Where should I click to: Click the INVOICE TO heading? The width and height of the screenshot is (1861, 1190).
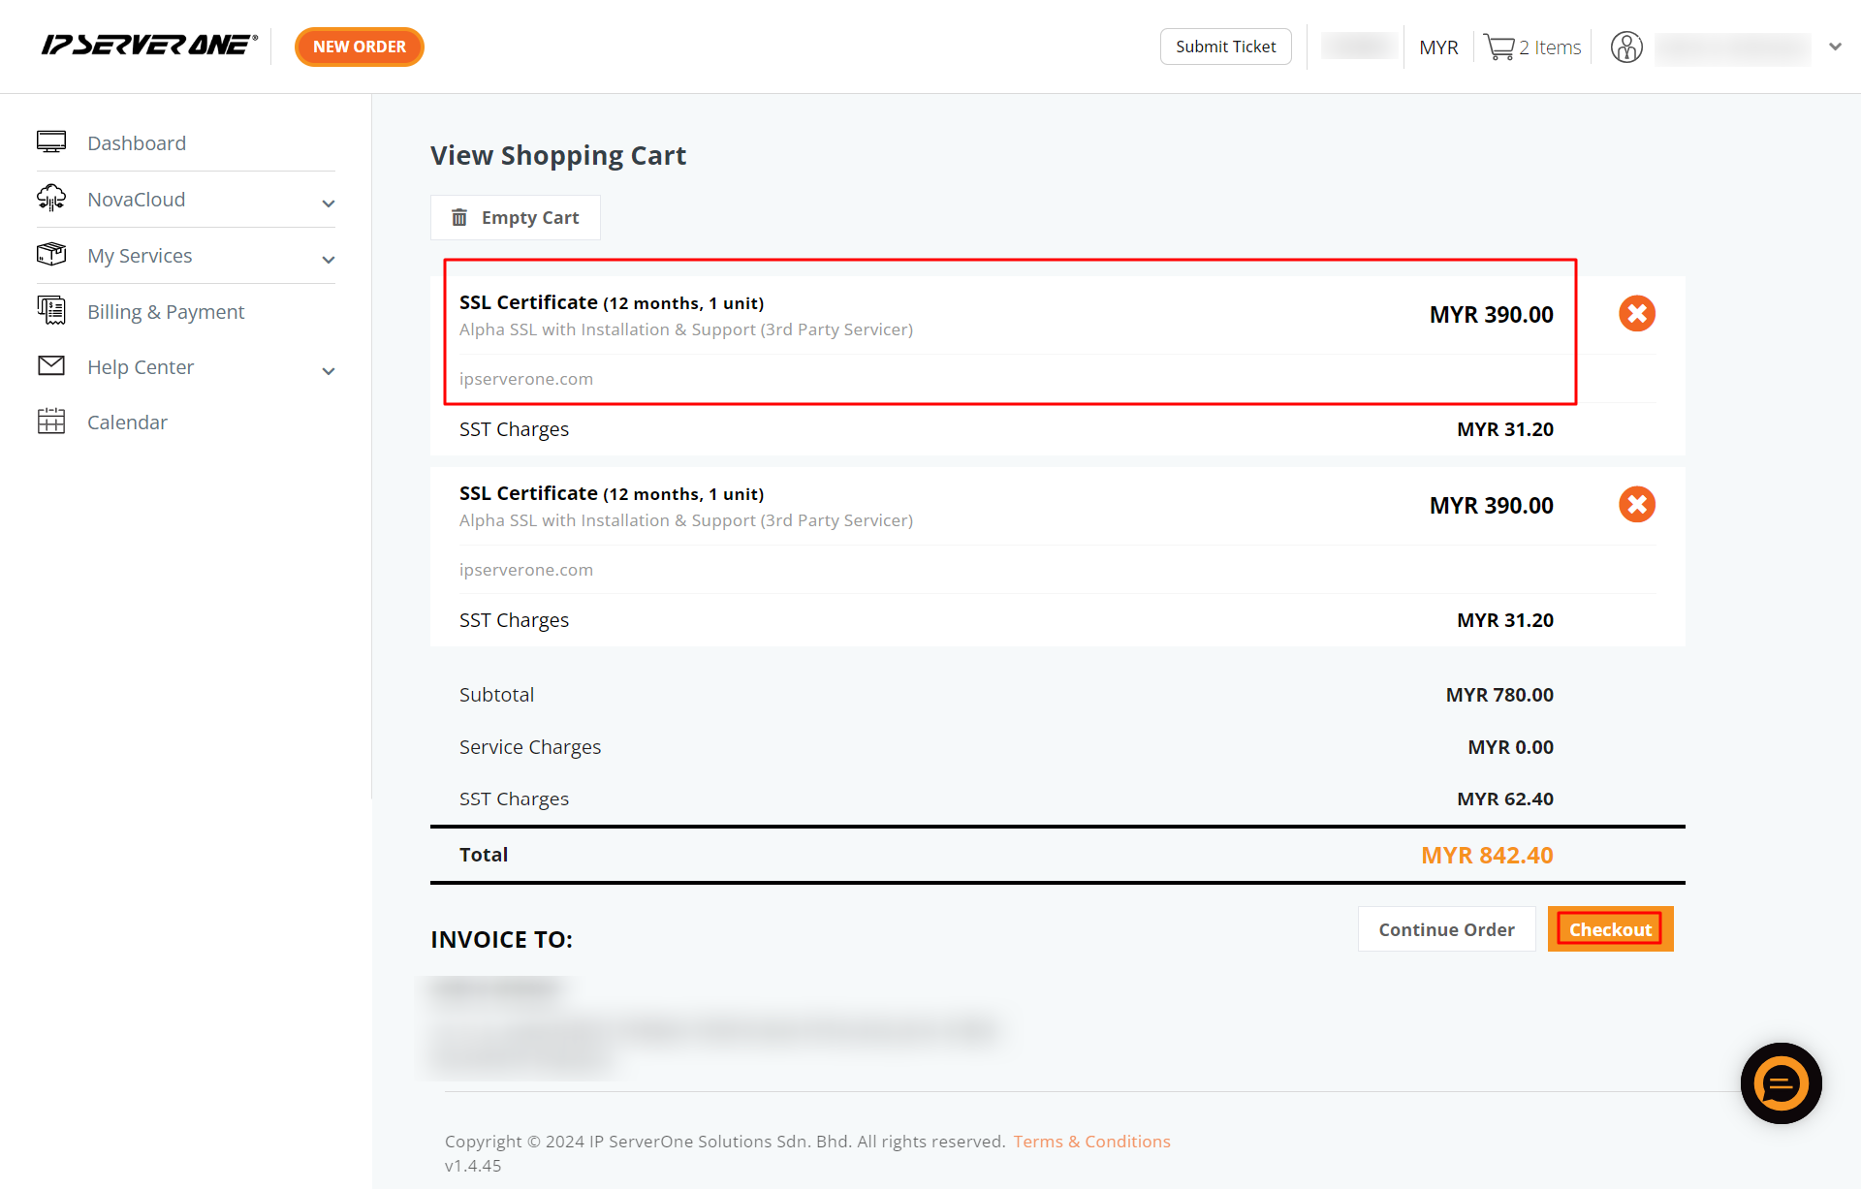(x=501, y=939)
